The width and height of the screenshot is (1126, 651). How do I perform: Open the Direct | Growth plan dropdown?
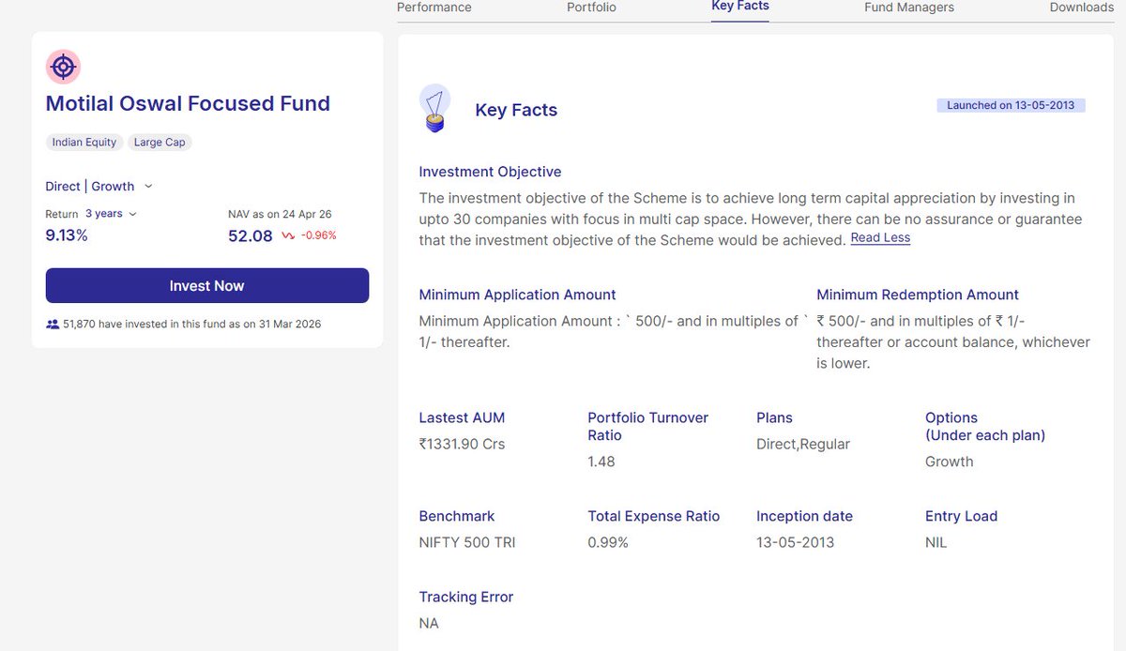pyautogui.click(x=99, y=186)
